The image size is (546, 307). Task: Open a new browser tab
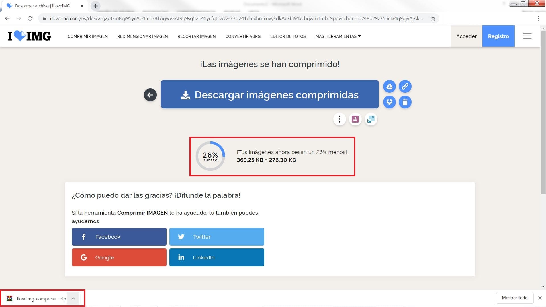pyautogui.click(x=95, y=6)
